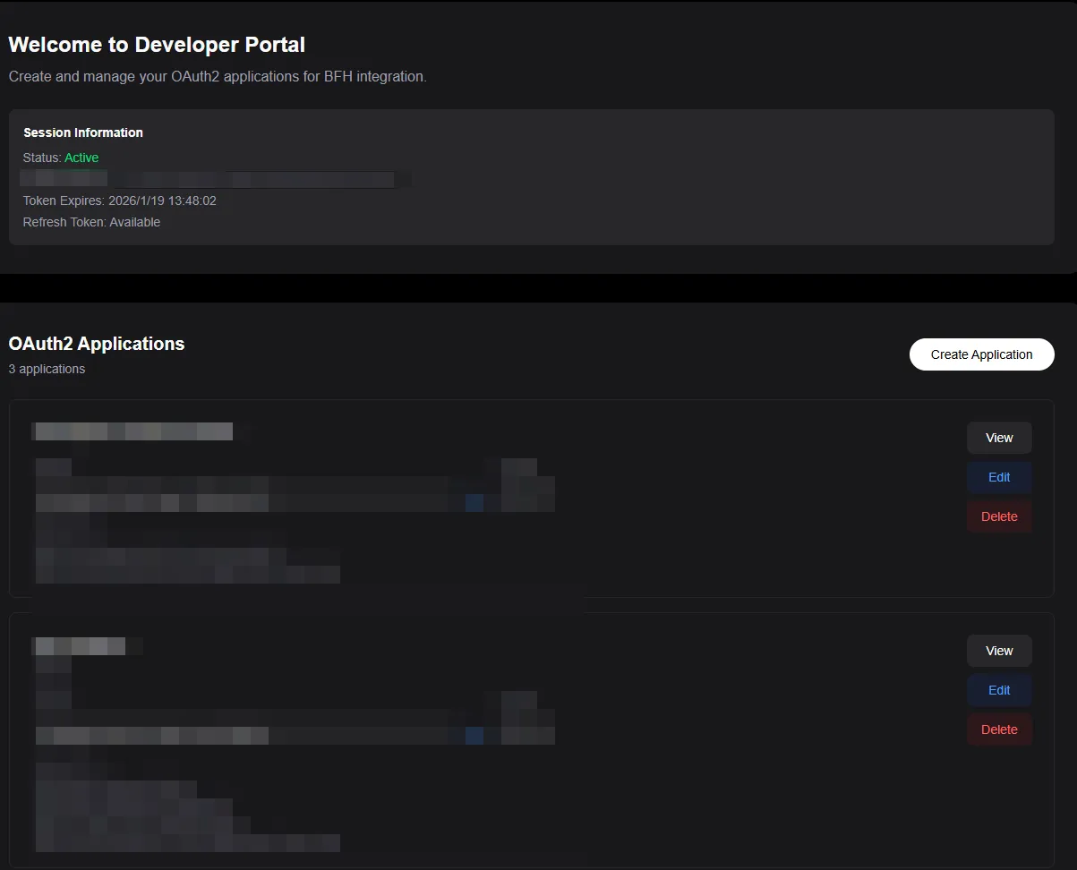The height and width of the screenshot is (870, 1077).
Task: Select the 'Welcome to Developer Portal' heading
Action: 157,45
